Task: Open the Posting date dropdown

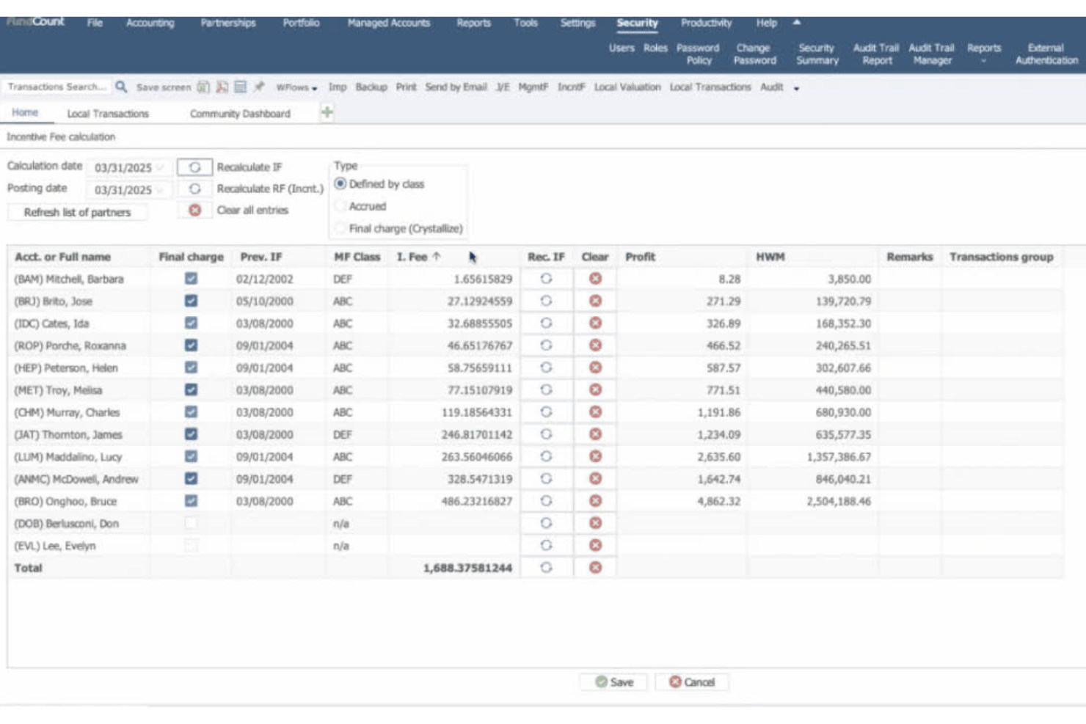Action: point(160,190)
